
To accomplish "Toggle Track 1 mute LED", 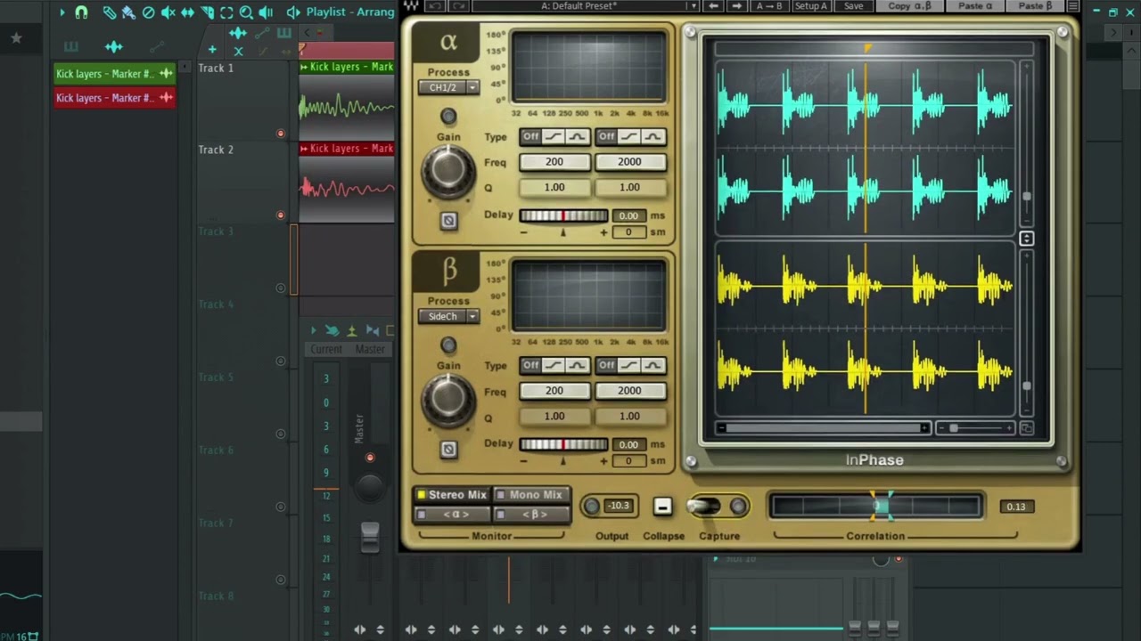I will coord(281,134).
